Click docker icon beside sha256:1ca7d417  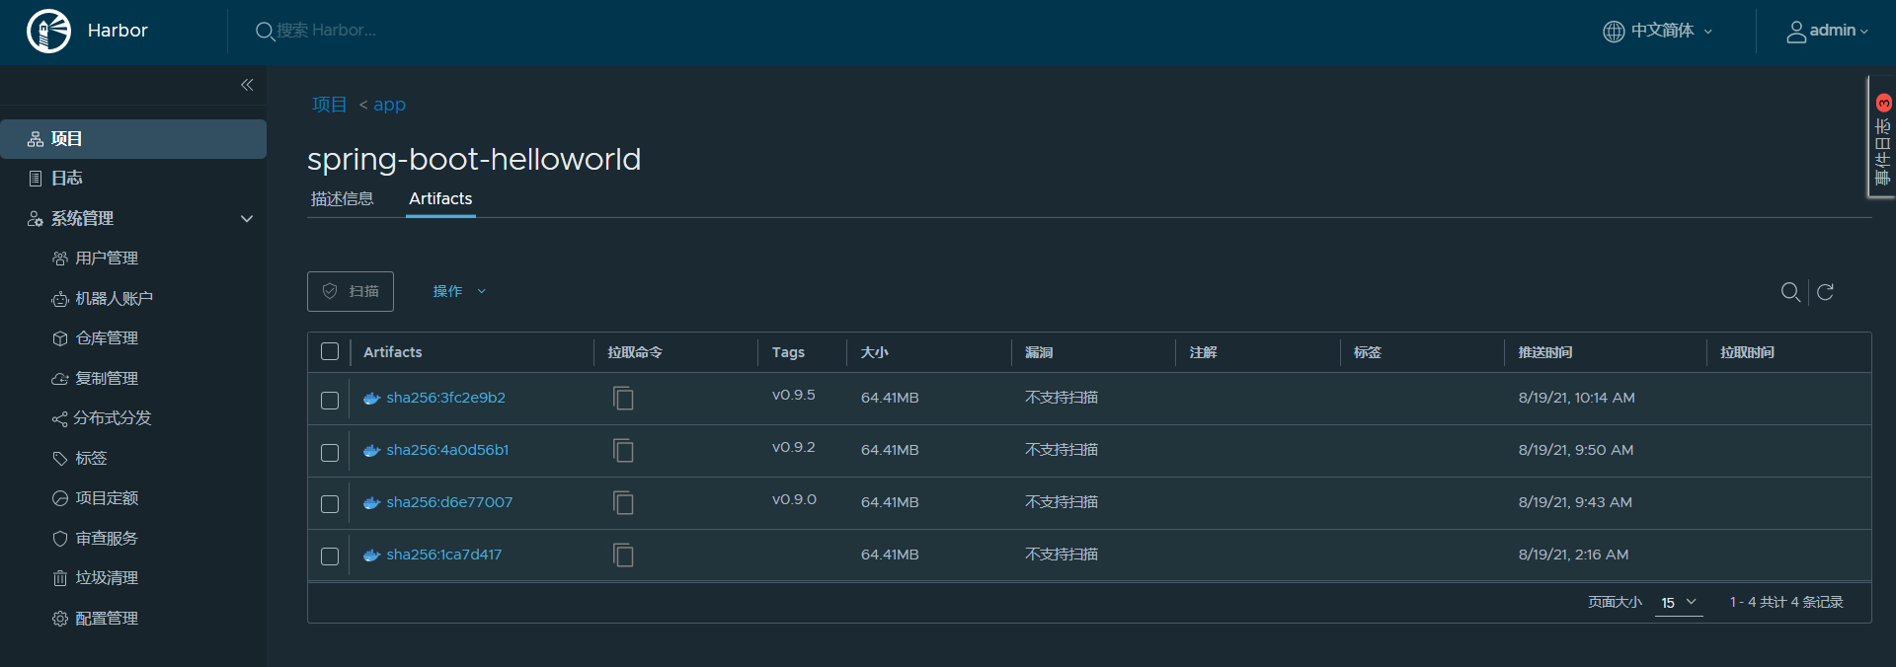pos(372,556)
